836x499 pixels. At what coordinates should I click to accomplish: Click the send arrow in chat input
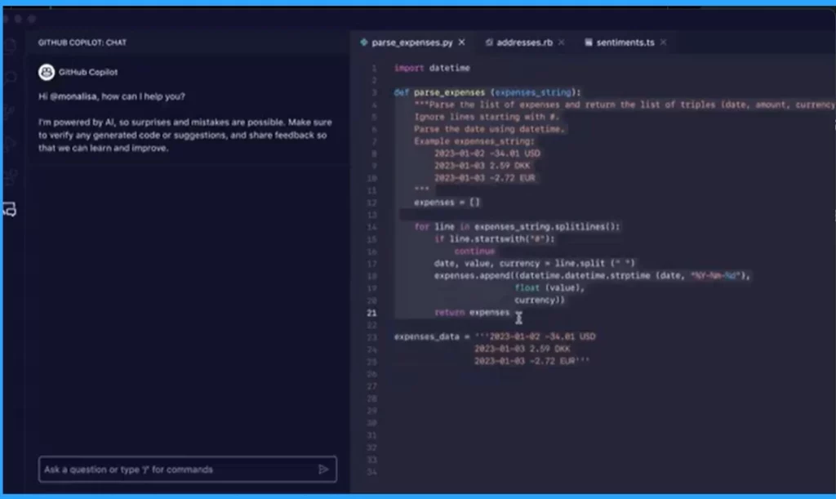[x=323, y=469]
